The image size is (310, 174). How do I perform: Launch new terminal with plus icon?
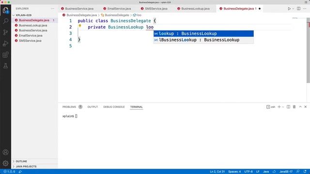click(279, 107)
